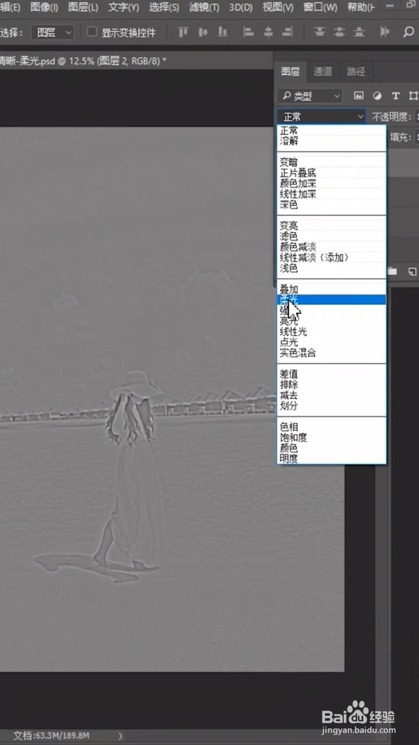The width and height of the screenshot is (419, 745).
Task: Choose 差值 blend mode
Action: point(331,374)
